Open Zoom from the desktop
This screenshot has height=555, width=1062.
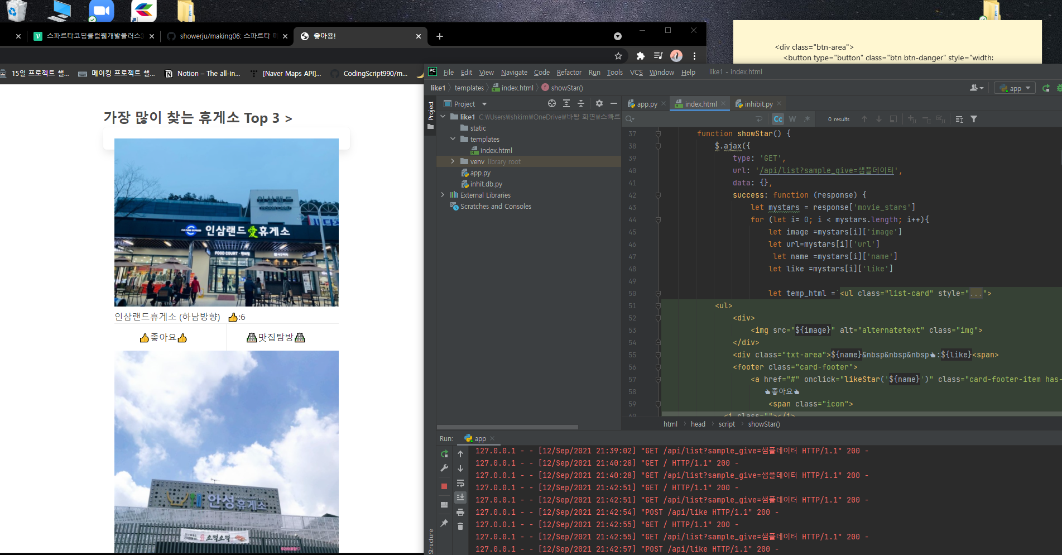pyautogui.click(x=102, y=11)
